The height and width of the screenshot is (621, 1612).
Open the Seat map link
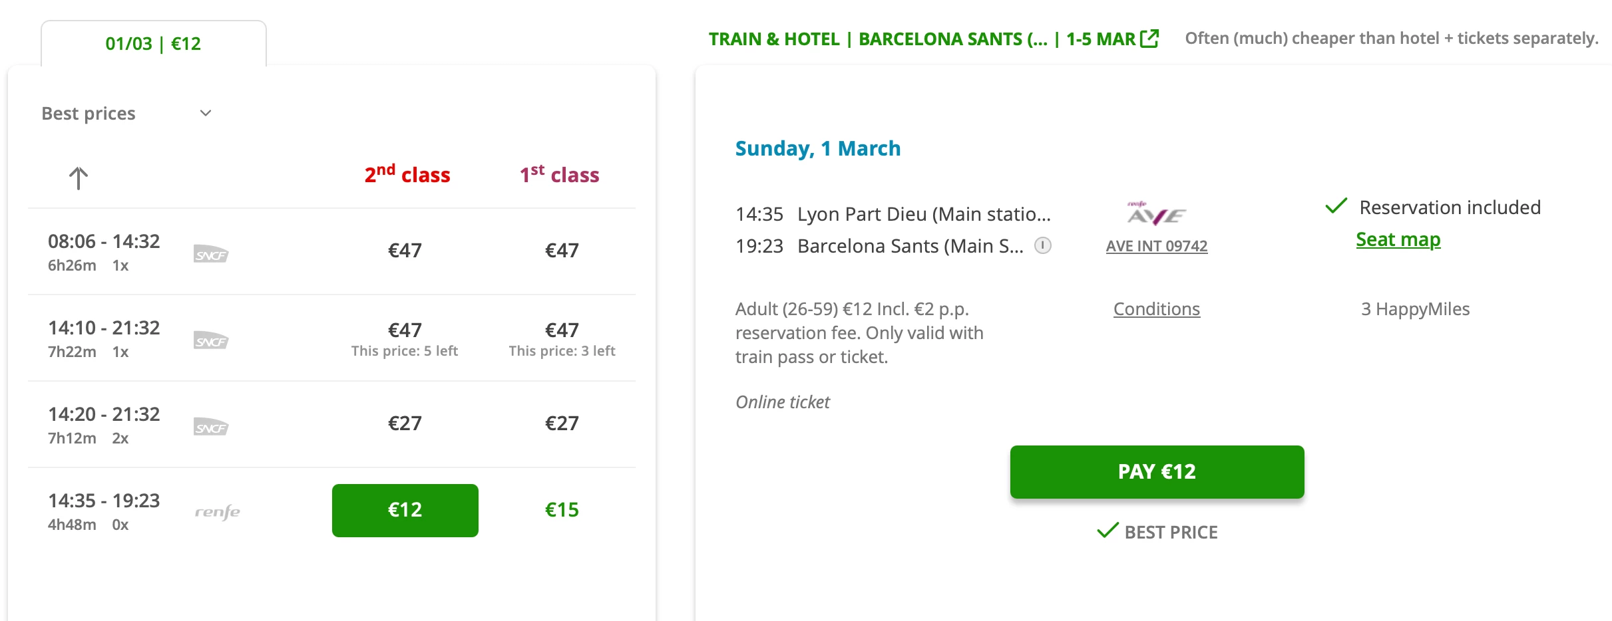tap(1398, 239)
